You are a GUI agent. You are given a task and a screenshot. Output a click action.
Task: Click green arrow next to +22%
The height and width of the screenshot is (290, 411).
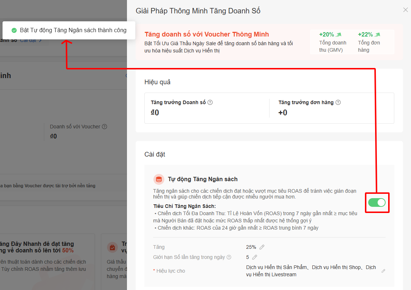(377, 35)
